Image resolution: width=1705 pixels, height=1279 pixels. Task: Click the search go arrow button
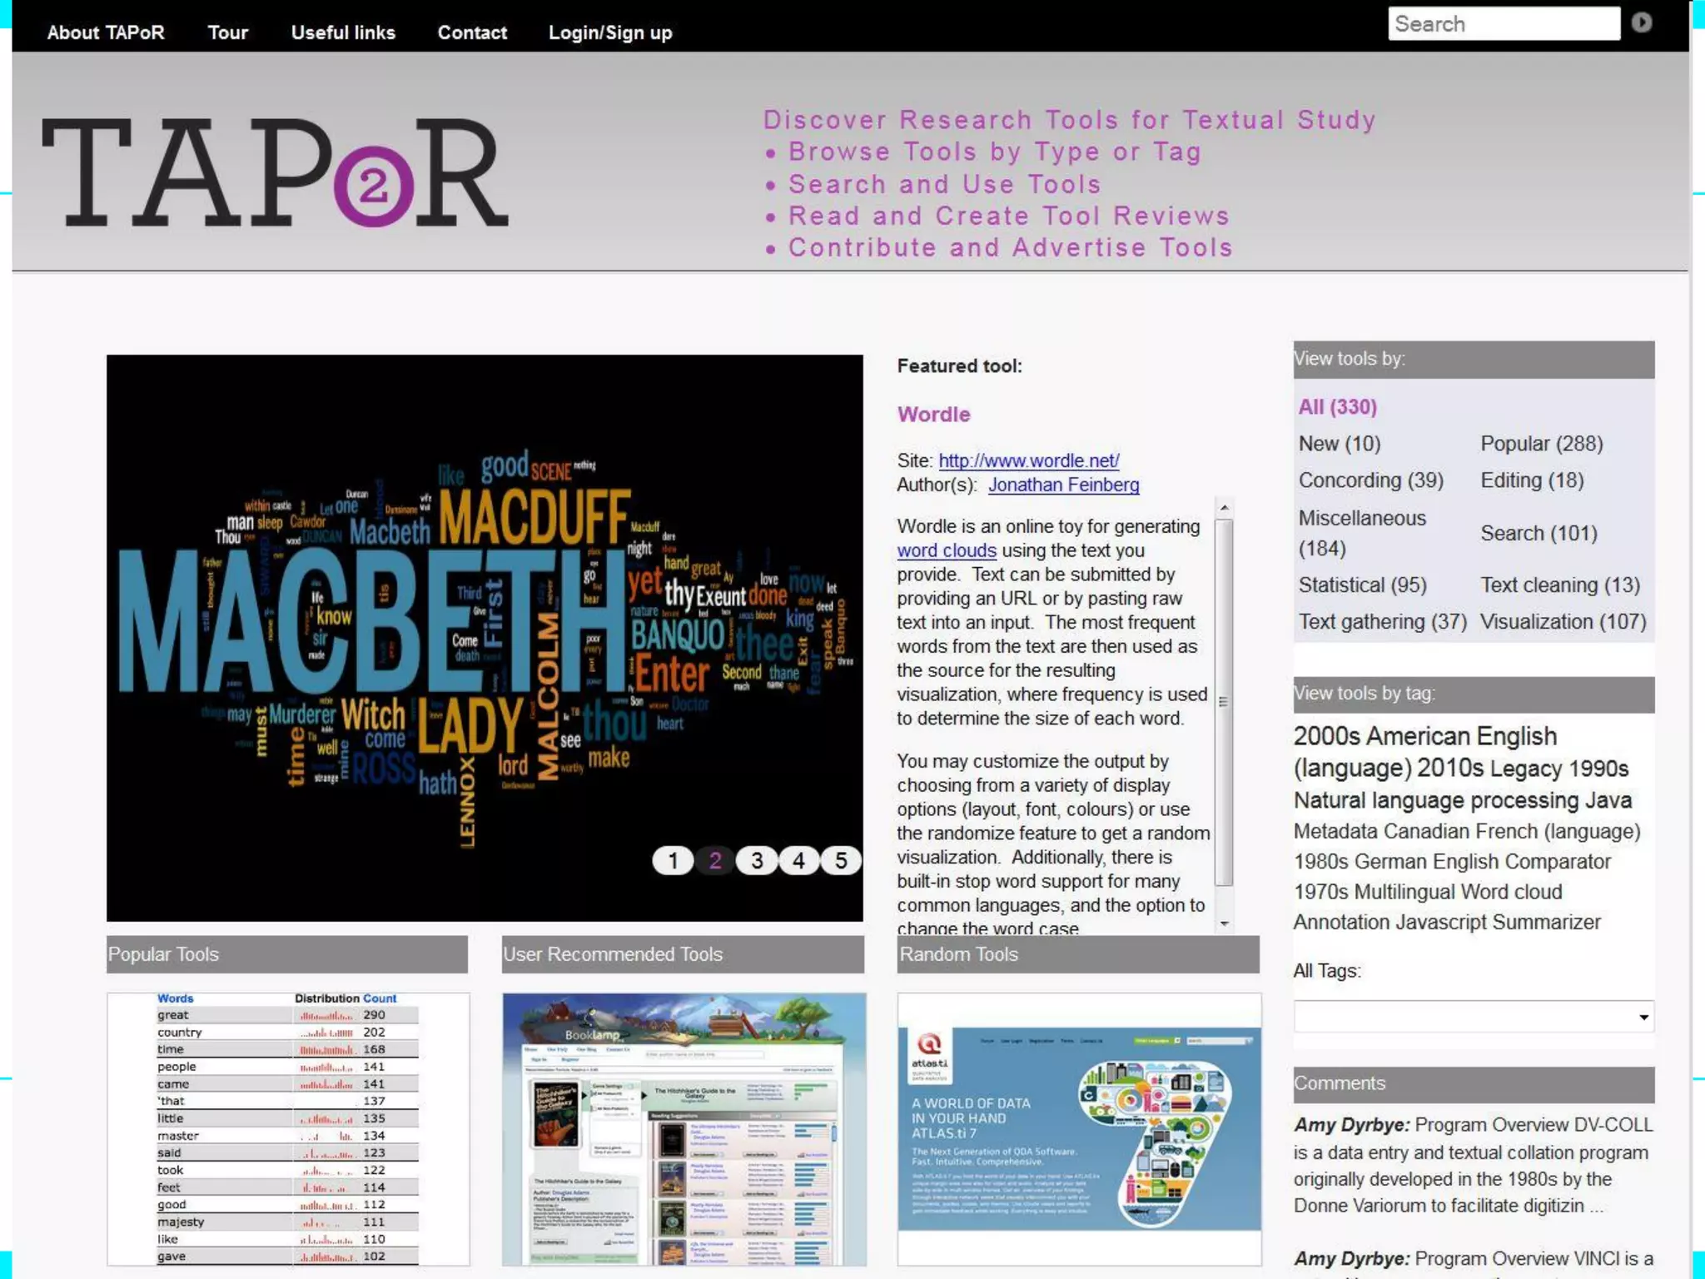(x=1641, y=23)
